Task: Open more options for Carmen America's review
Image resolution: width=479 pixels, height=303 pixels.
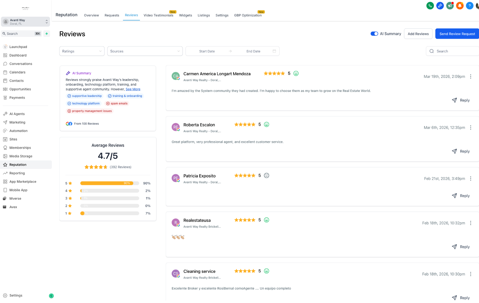Action: coord(471,76)
